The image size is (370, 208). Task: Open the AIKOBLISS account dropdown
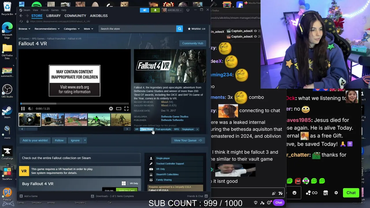[x=172, y=10]
